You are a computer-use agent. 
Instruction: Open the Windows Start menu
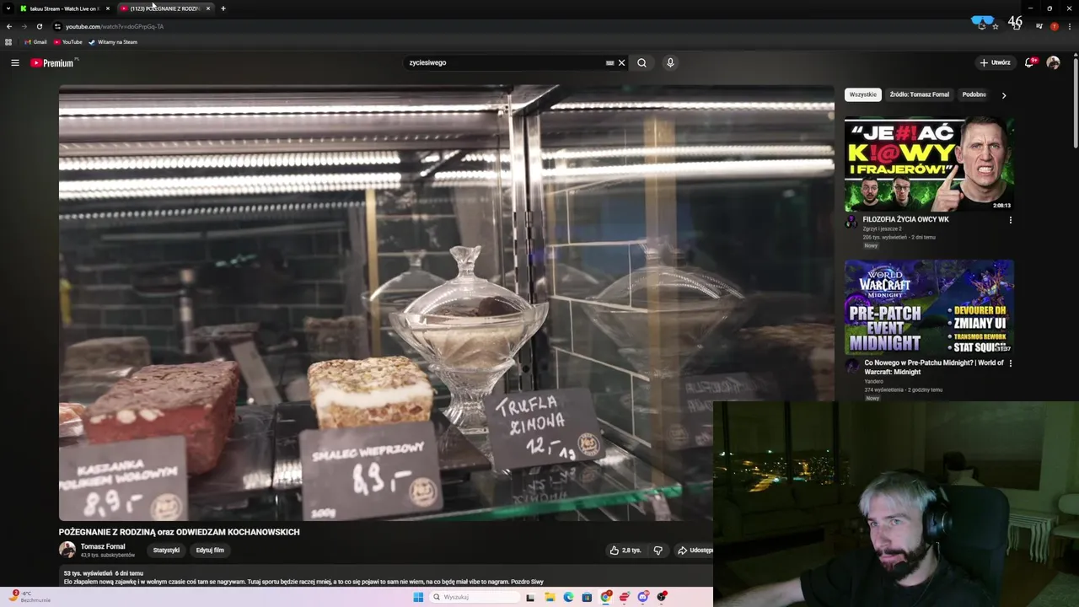[418, 597]
